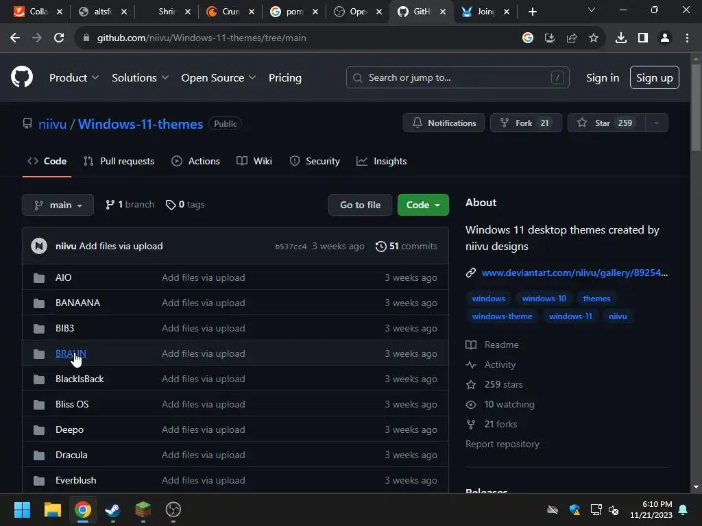This screenshot has height=526, width=702.
Task: Click muted volume tray icon
Action: [614, 510]
